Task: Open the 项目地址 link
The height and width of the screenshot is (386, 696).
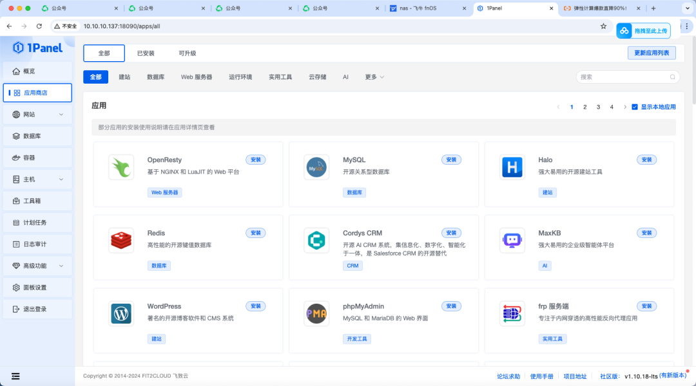Action: click(575, 376)
